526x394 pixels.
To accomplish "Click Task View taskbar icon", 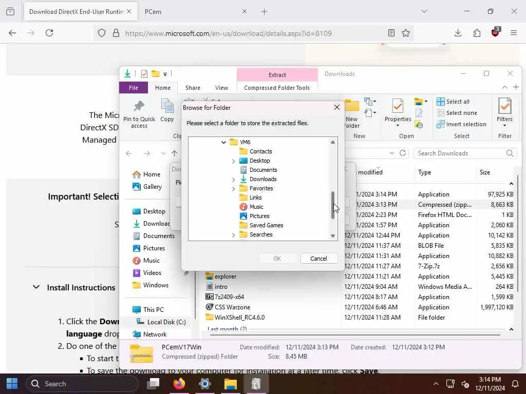I will click(153, 384).
